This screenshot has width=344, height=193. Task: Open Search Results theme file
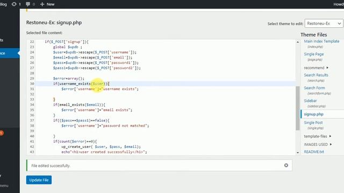pos(316,75)
